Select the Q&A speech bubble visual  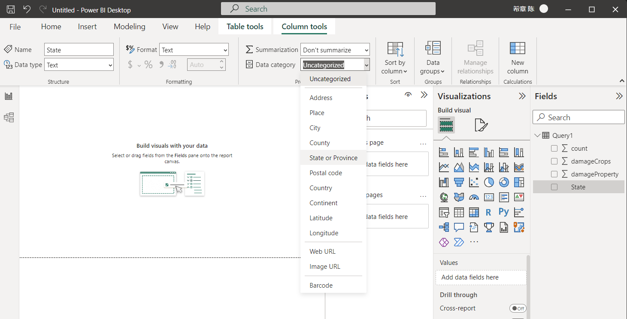[x=459, y=227]
